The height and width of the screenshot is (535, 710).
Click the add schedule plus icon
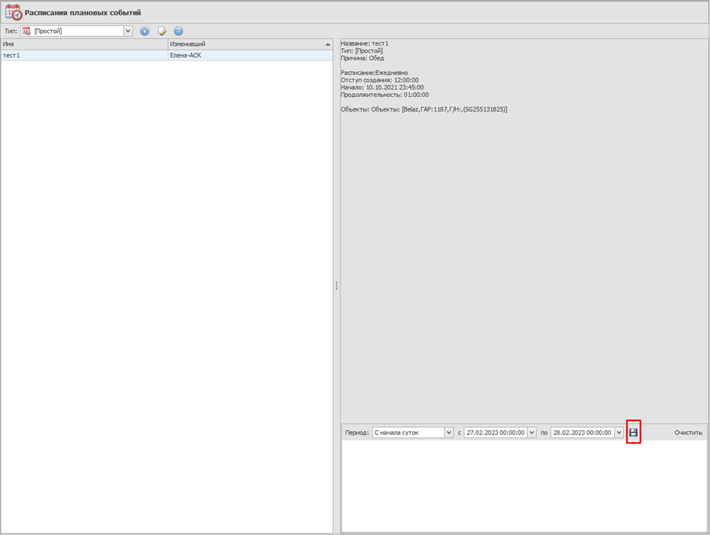[144, 31]
